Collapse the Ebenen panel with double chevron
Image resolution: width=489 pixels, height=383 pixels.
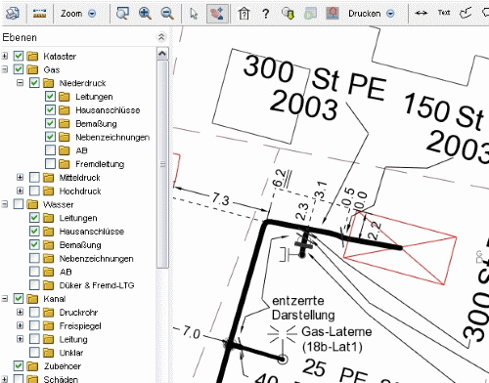tap(161, 37)
